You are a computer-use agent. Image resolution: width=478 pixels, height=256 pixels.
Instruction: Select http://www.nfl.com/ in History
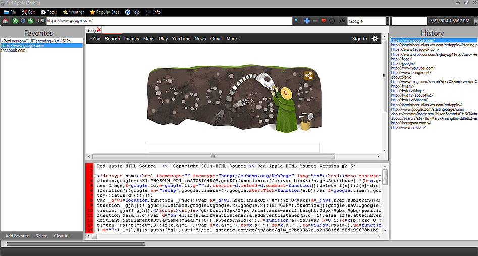(408, 127)
